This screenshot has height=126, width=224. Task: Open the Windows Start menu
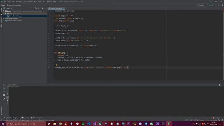(3, 124)
